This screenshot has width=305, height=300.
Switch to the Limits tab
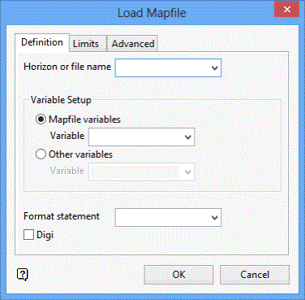[86, 44]
